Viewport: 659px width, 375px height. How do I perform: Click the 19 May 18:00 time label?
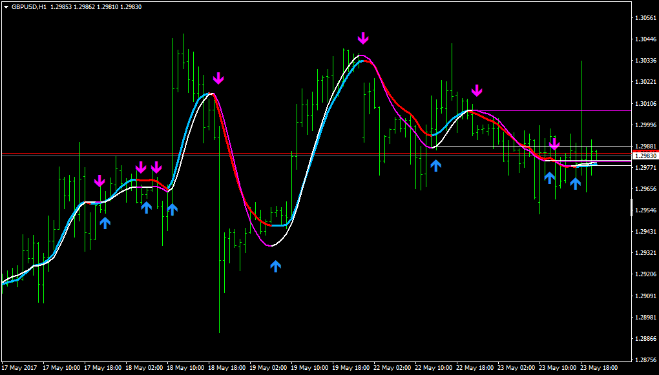(x=351, y=367)
